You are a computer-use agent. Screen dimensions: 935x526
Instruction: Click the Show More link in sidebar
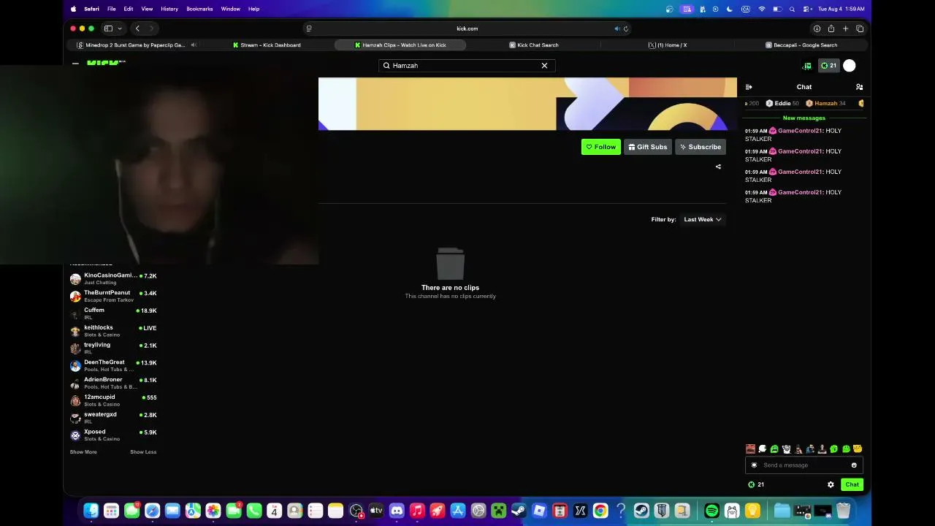pyautogui.click(x=83, y=452)
